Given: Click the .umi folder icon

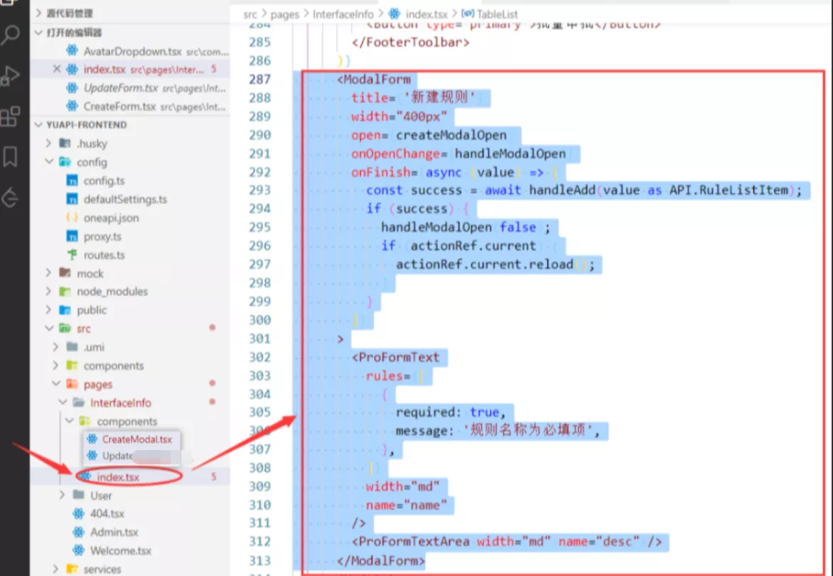Looking at the screenshot, I should click(x=72, y=347).
